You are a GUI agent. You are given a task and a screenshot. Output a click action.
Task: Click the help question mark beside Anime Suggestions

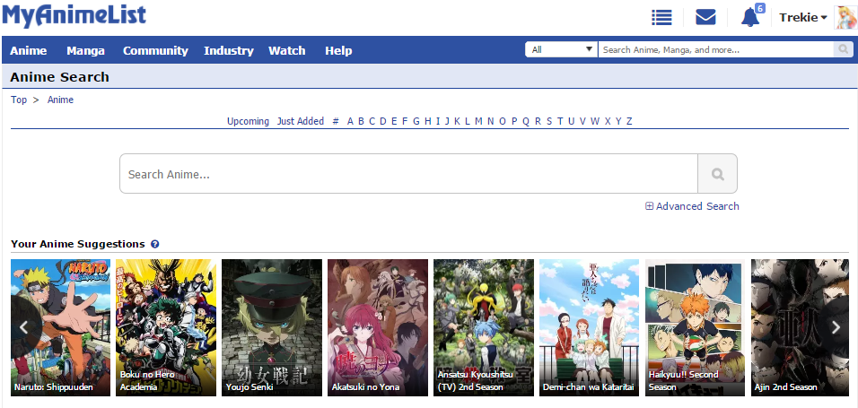[155, 244]
